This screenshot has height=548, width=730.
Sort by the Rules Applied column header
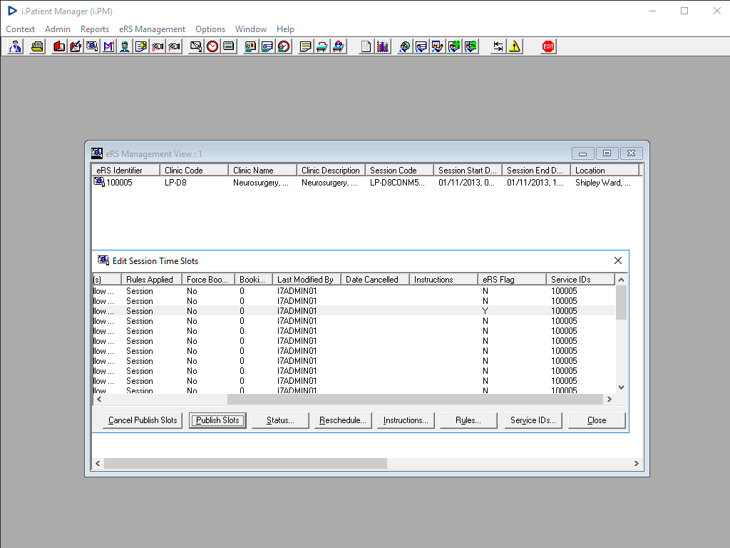pos(152,280)
